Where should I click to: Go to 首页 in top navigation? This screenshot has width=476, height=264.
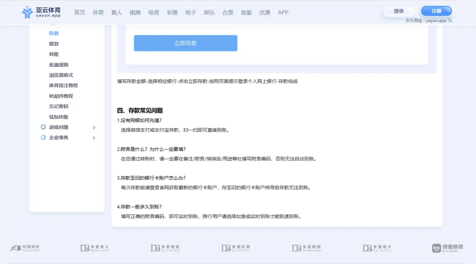pyautogui.click(x=80, y=12)
